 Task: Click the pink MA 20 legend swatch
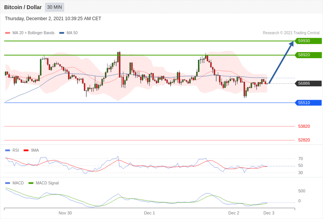8,33
